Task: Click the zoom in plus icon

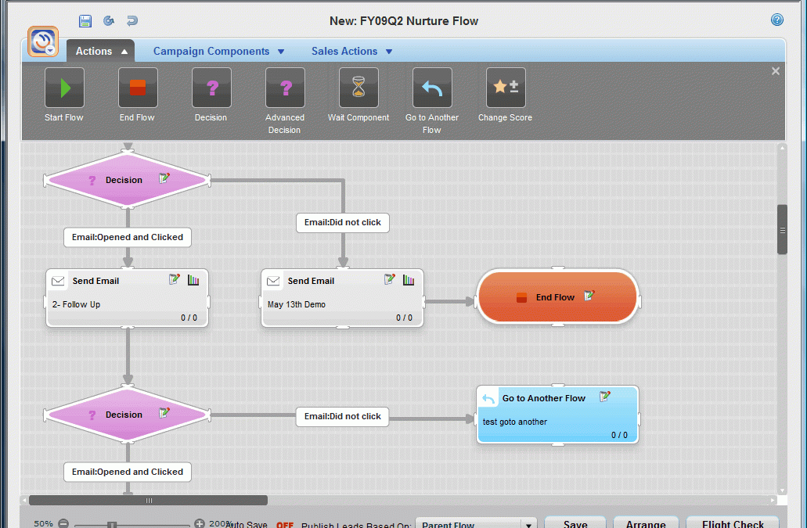Action: click(200, 523)
